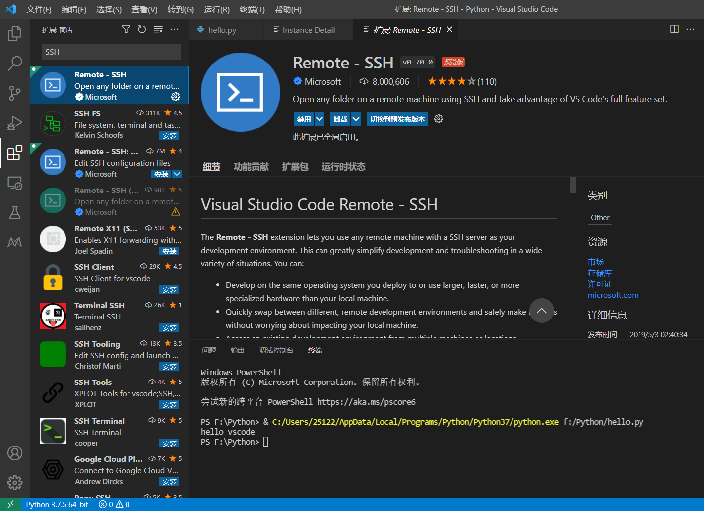
Task: Open extension detail manage gear icon
Action: coord(439,119)
